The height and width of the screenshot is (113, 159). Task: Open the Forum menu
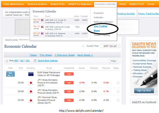(x=151, y=4)
